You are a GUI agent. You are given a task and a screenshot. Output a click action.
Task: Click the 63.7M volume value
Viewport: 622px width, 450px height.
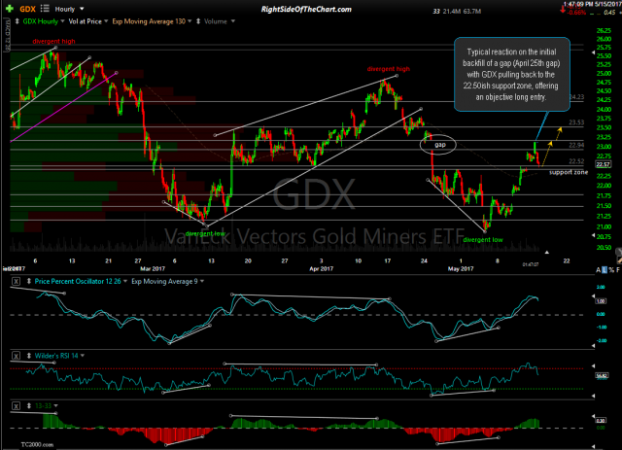tap(471, 12)
